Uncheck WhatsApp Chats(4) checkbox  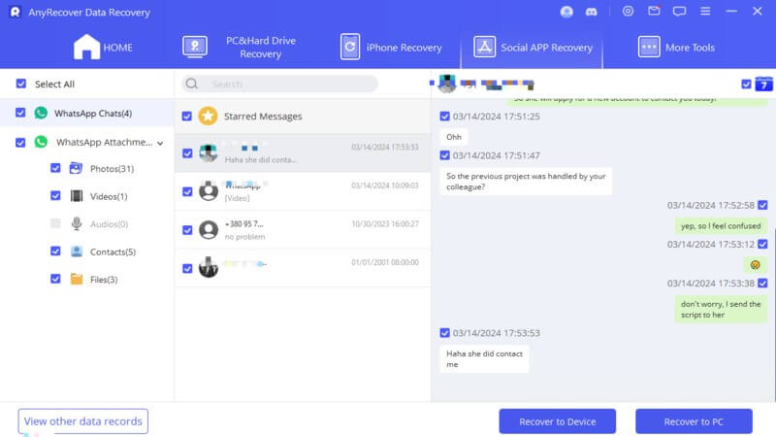coord(20,113)
